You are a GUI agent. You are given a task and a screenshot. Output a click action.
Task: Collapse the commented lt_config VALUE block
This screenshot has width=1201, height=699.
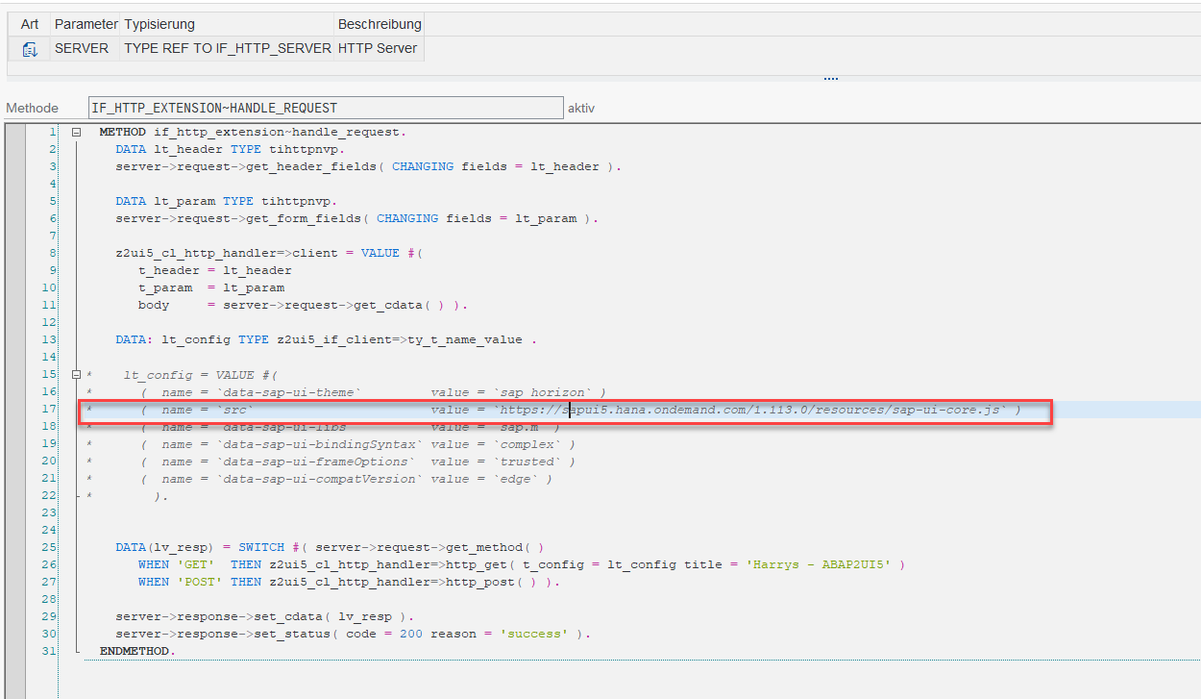click(76, 374)
